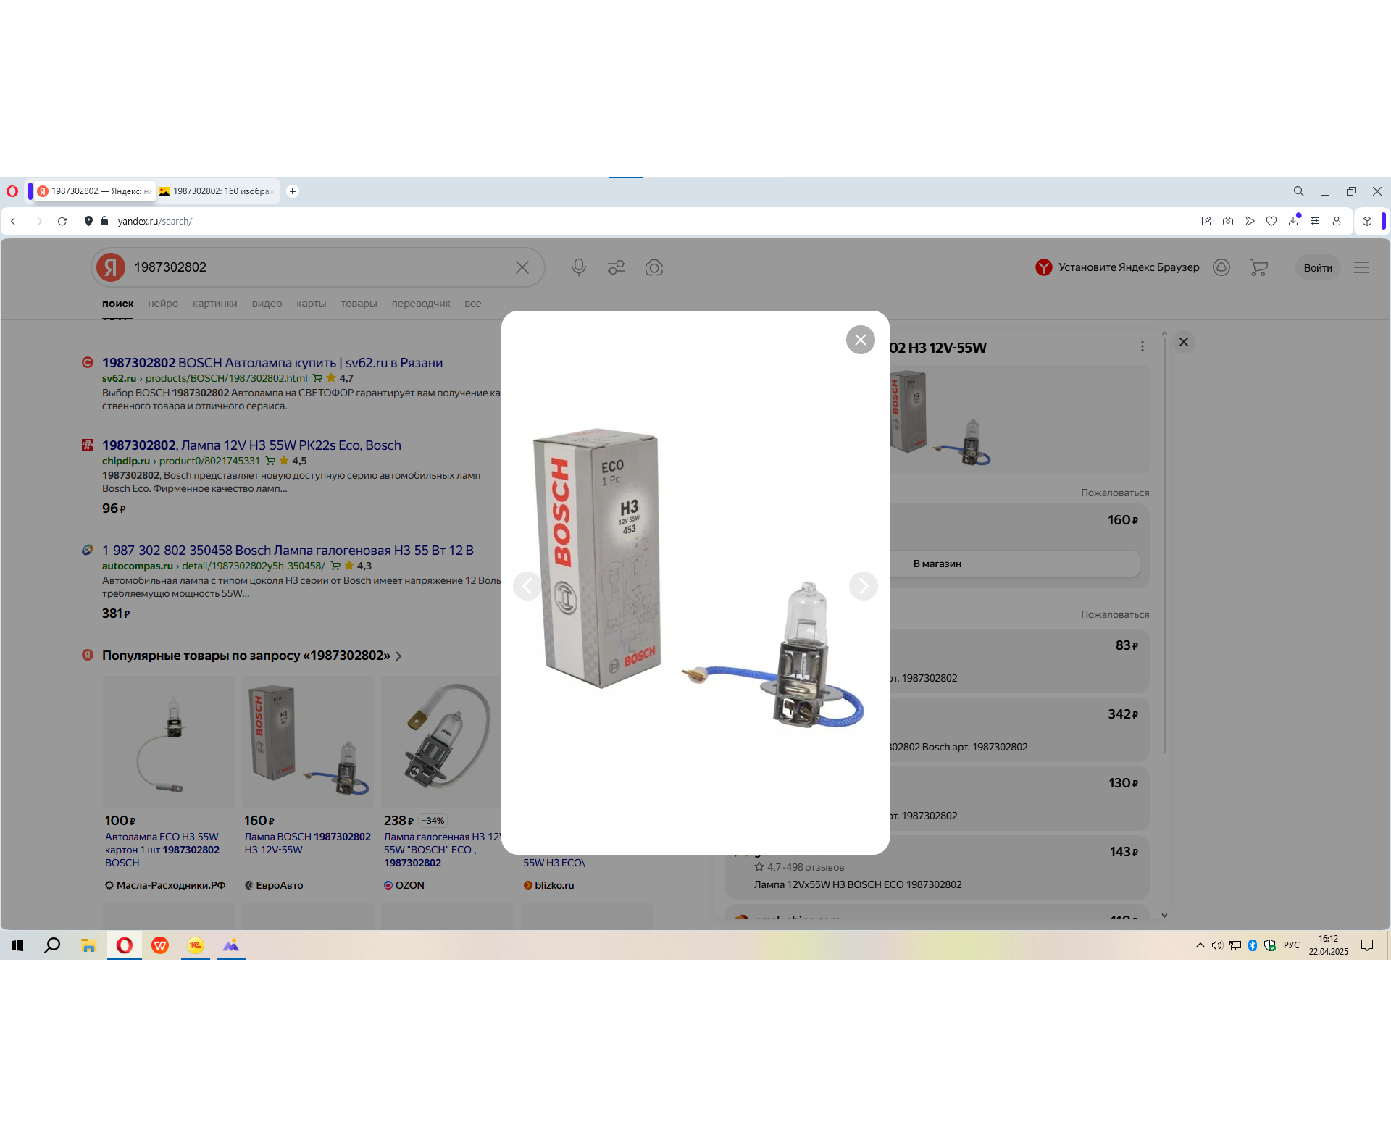Close the enlarged lamp image popup

pos(860,340)
